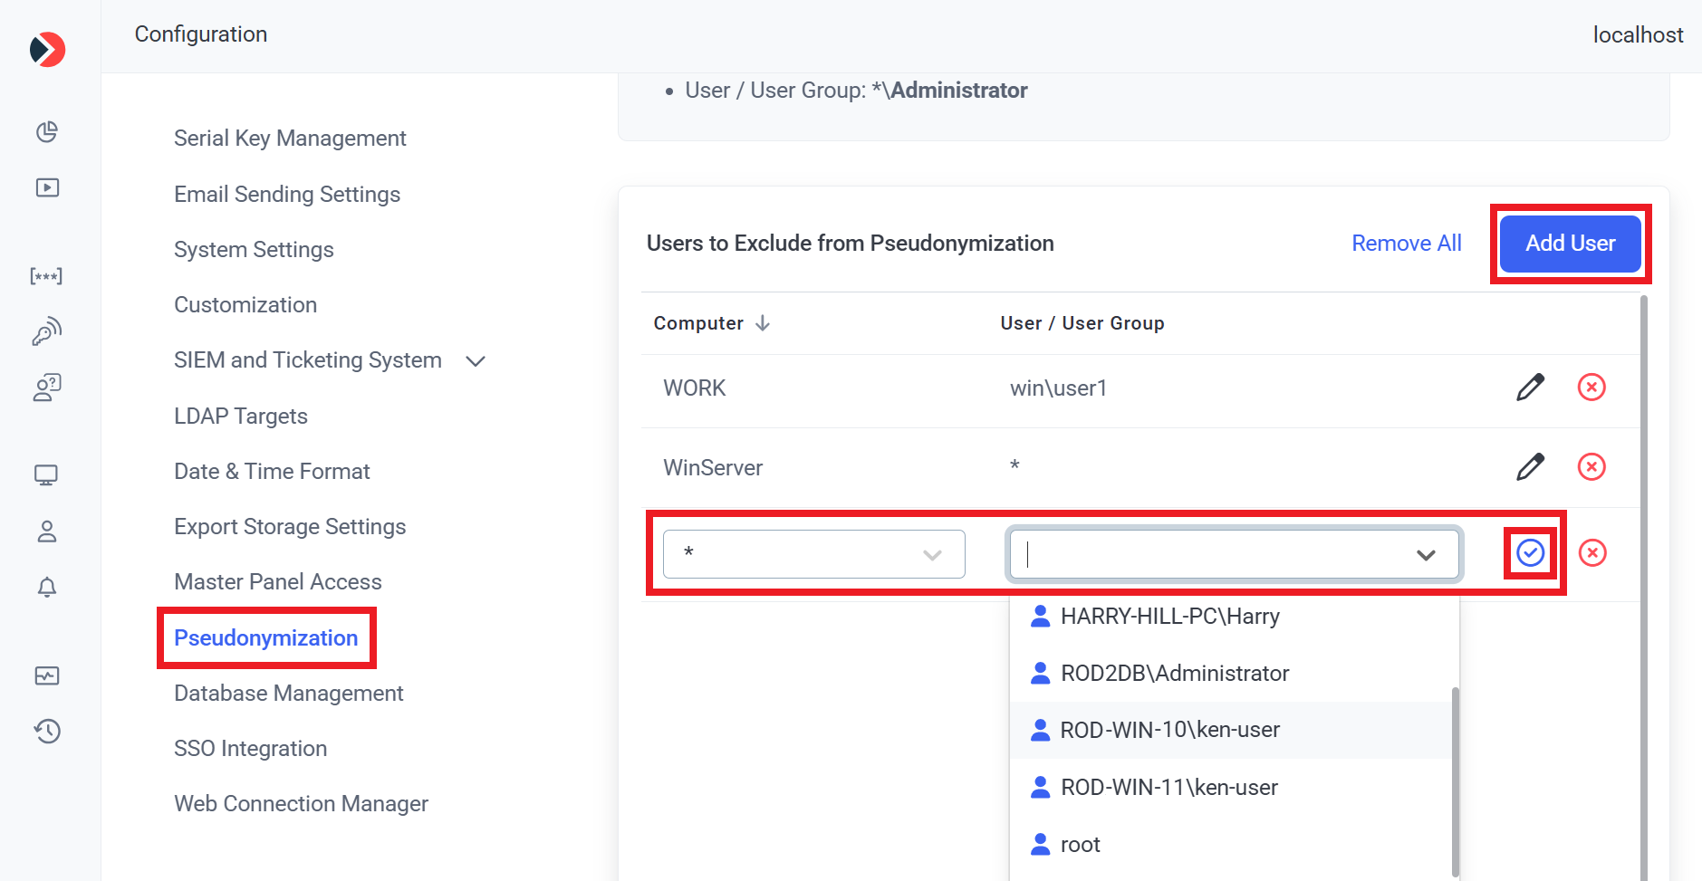The width and height of the screenshot is (1702, 881).
Task: Delete the WinServer exclusion entry
Action: click(1591, 467)
